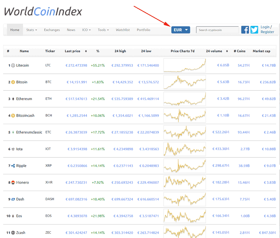Click the # Coins column header

coord(240,51)
